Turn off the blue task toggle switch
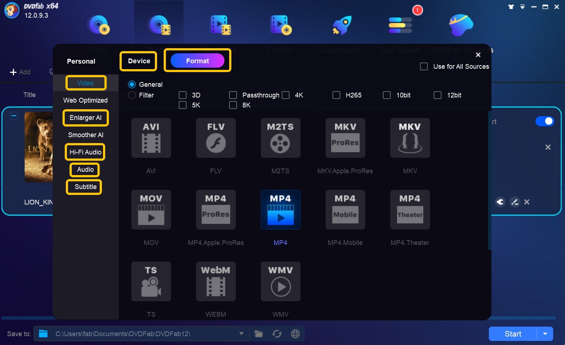This screenshot has width=565, height=345. pyautogui.click(x=544, y=121)
